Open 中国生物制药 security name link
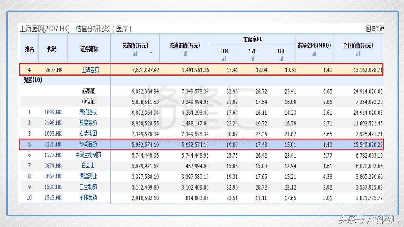This screenshot has width=404, height=227. pos(88,155)
